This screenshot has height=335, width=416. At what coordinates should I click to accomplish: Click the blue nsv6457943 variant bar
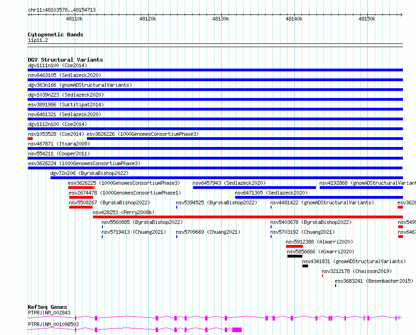254,188
